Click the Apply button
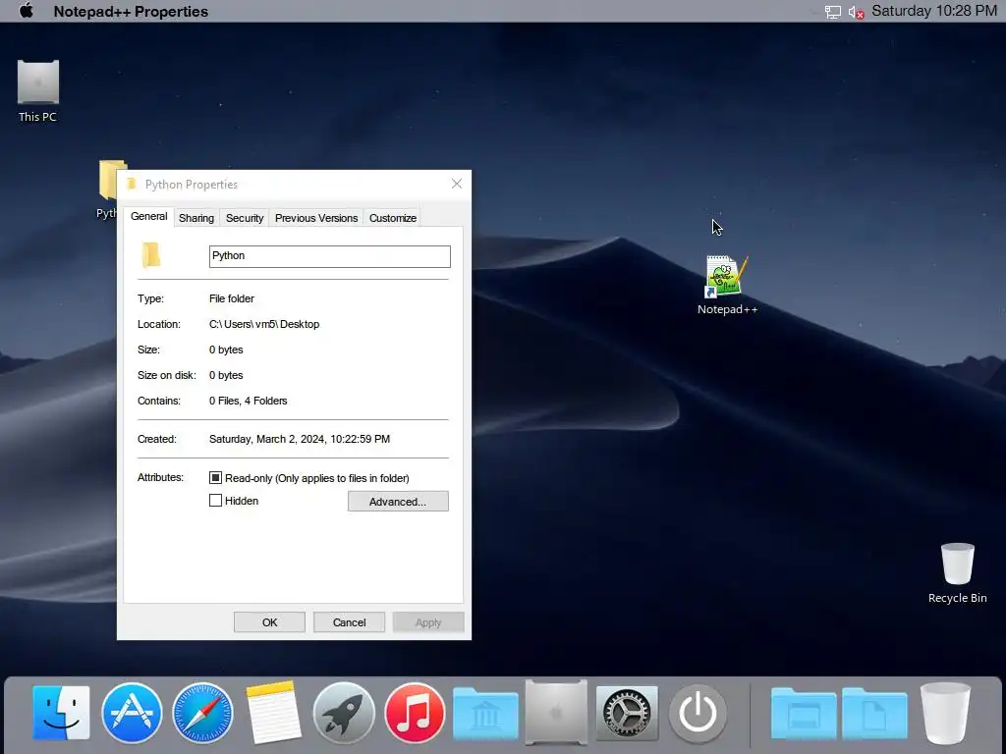 click(x=428, y=622)
